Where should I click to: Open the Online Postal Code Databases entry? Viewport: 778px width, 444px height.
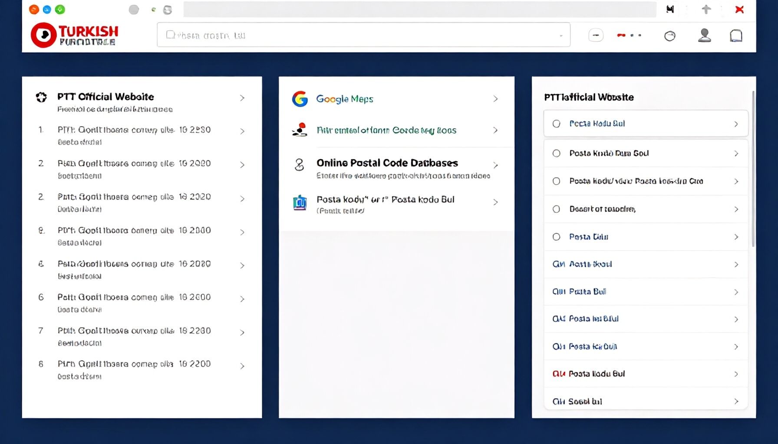pyautogui.click(x=387, y=163)
